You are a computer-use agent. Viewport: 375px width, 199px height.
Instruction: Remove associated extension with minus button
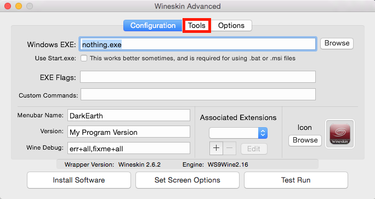(229, 148)
